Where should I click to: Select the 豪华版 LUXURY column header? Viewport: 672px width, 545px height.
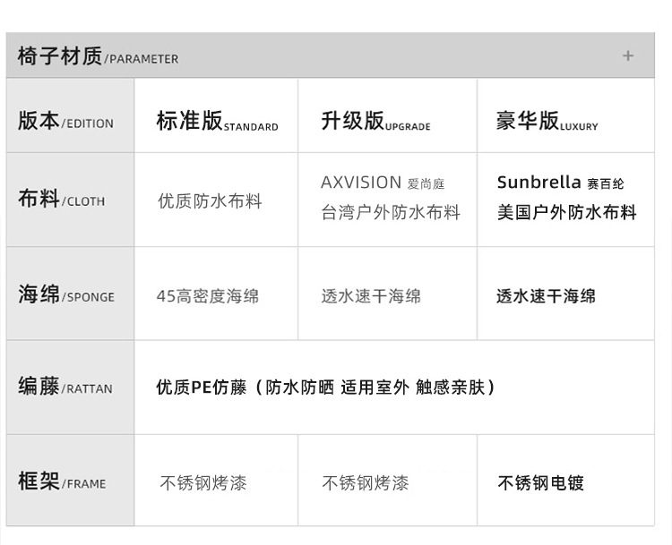(x=547, y=122)
